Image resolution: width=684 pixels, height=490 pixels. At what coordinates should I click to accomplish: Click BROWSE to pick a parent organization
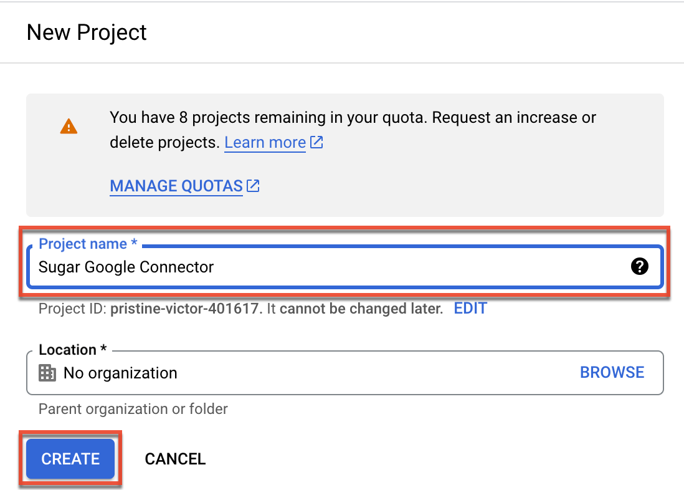612,372
